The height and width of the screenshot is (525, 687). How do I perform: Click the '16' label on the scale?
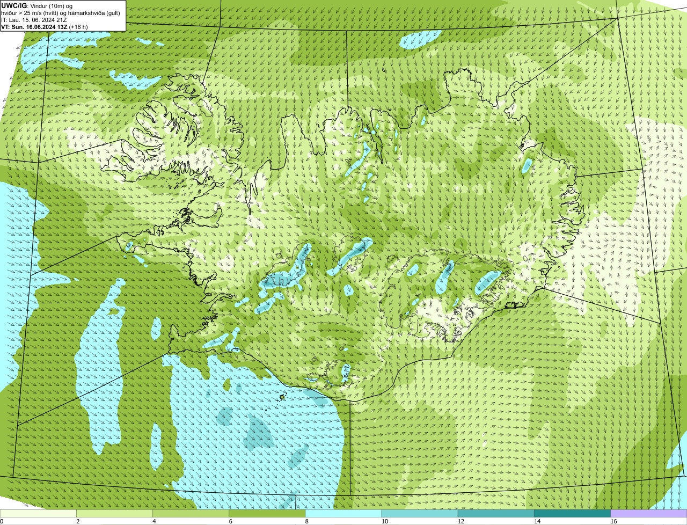pyautogui.click(x=613, y=521)
